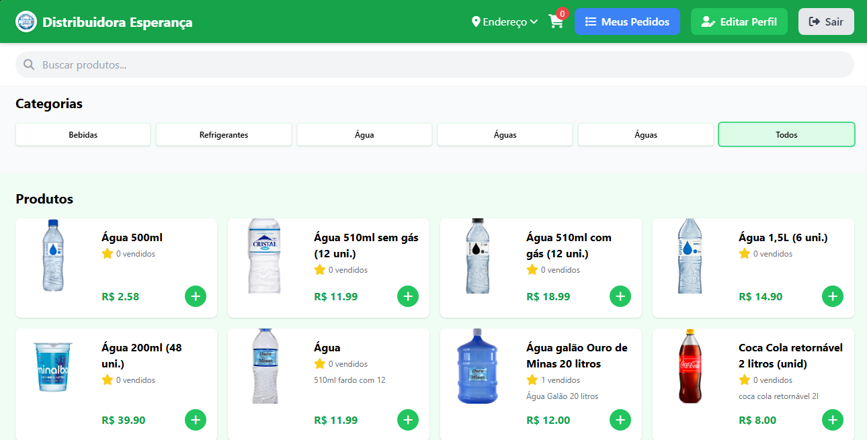The image size is (867, 440).
Task: Open the shopping cart icon
Action: click(x=556, y=21)
